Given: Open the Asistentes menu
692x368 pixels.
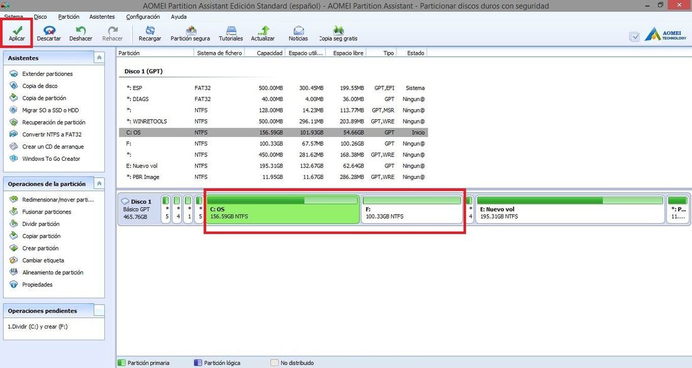Looking at the screenshot, I should [102, 17].
